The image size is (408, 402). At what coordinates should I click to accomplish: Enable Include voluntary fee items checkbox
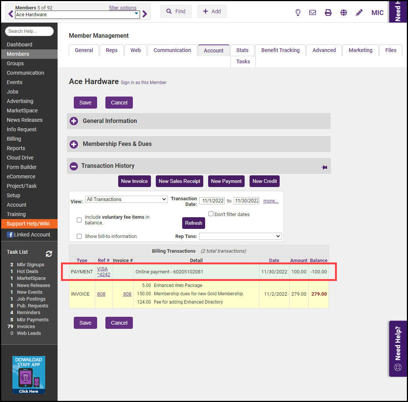tap(79, 220)
